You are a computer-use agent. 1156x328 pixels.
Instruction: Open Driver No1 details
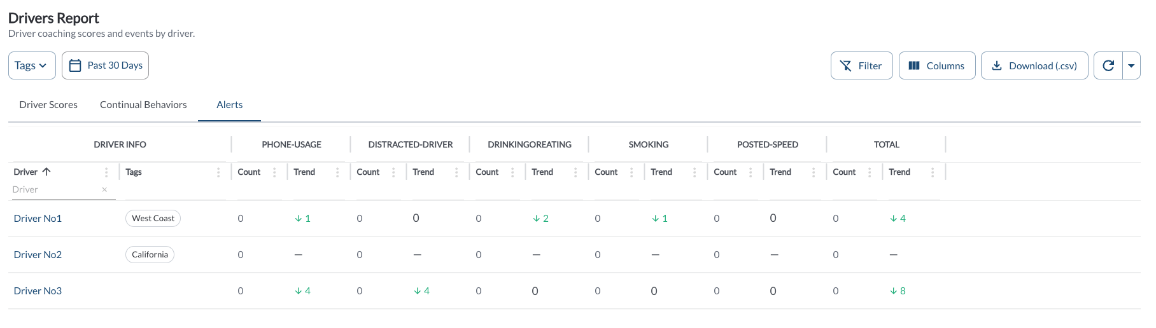point(38,219)
